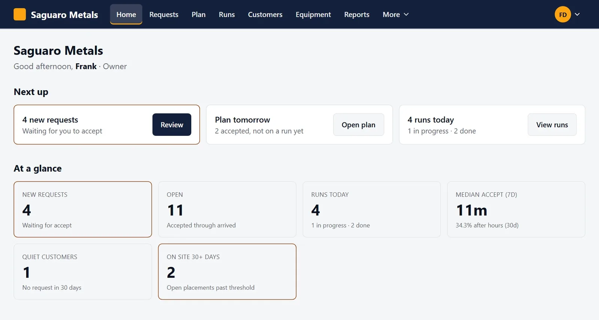Open the On Site 30+ Days card

click(227, 272)
